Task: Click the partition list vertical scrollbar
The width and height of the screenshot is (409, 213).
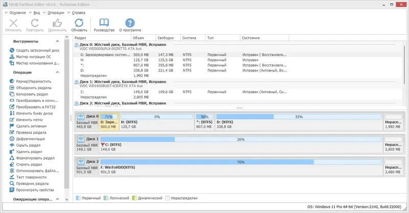Action: tap(404, 65)
